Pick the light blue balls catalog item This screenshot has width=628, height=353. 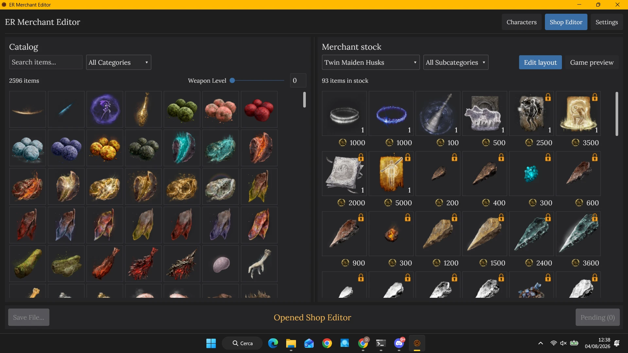click(x=27, y=148)
